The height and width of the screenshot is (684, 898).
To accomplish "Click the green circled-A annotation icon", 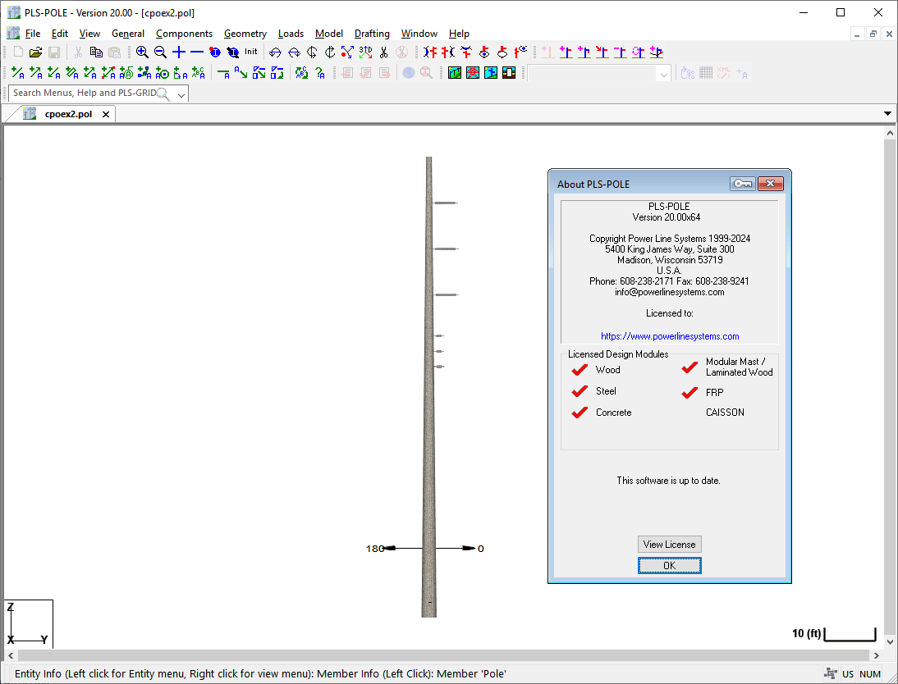I will [126, 73].
